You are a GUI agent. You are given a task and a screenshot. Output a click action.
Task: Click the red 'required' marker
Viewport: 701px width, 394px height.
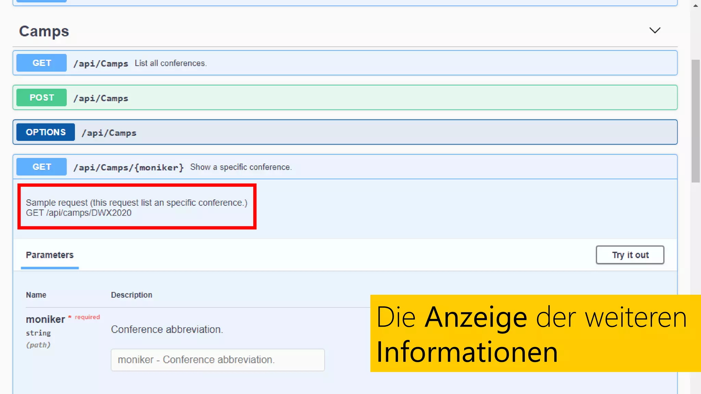pyautogui.click(x=87, y=317)
